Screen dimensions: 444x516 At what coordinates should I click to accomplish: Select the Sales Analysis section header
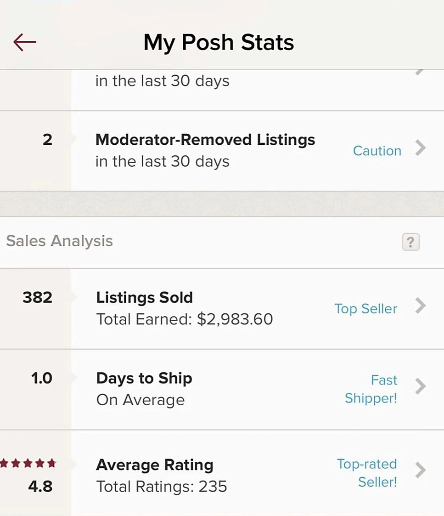pos(60,241)
